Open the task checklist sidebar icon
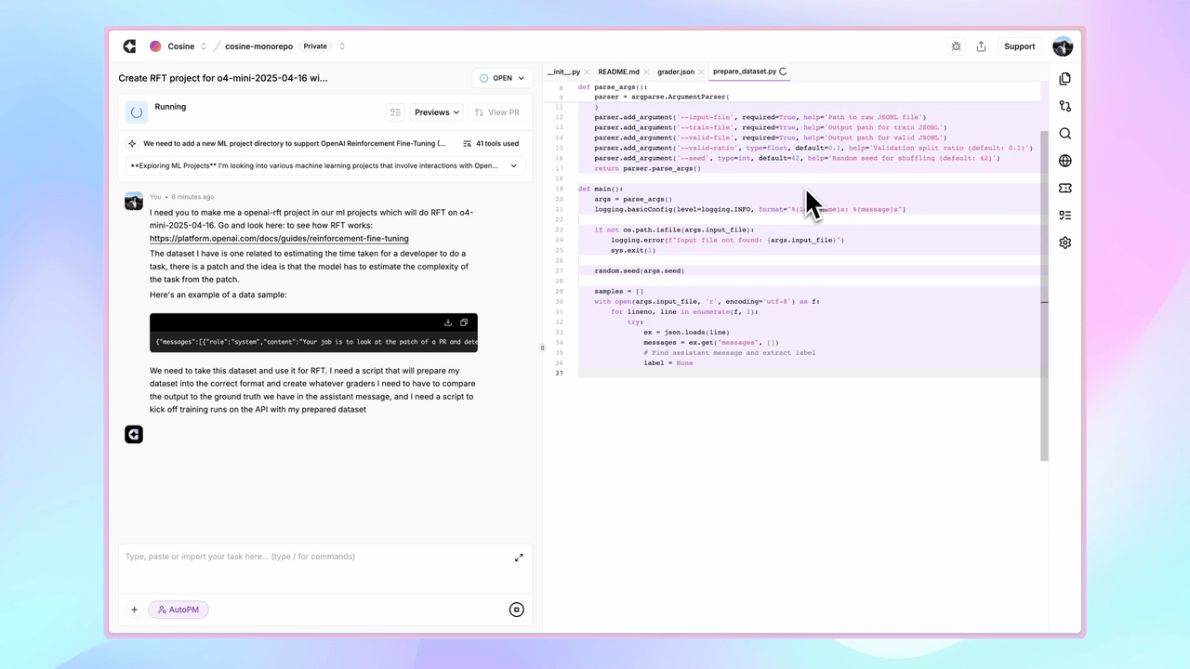Image resolution: width=1190 pixels, height=669 pixels. 1064,216
